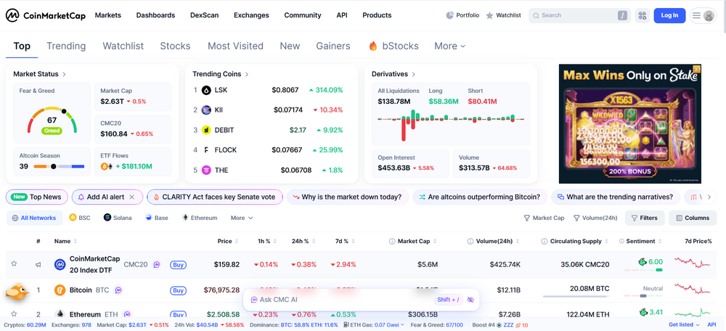Viewport: 726px width, 331px height.
Task: Sort table by Price column
Action: [227, 241]
